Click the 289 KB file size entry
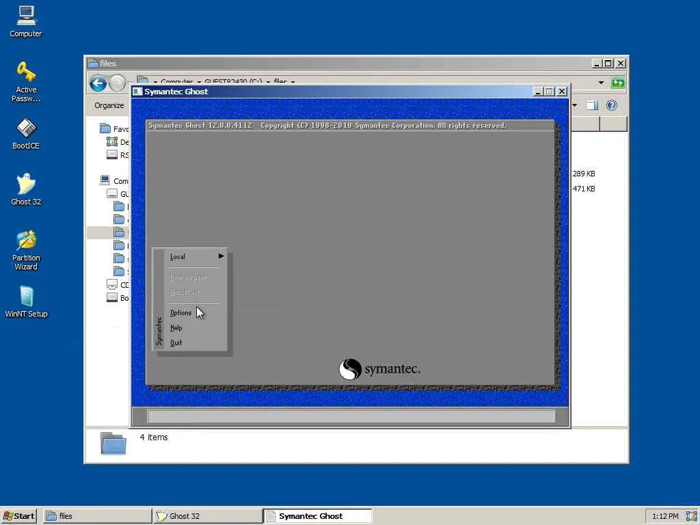Image resolution: width=700 pixels, height=525 pixels. (584, 174)
